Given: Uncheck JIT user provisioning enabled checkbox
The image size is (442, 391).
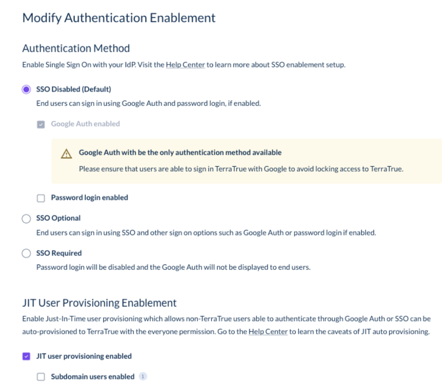Looking at the screenshot, I should coord(26,356).
